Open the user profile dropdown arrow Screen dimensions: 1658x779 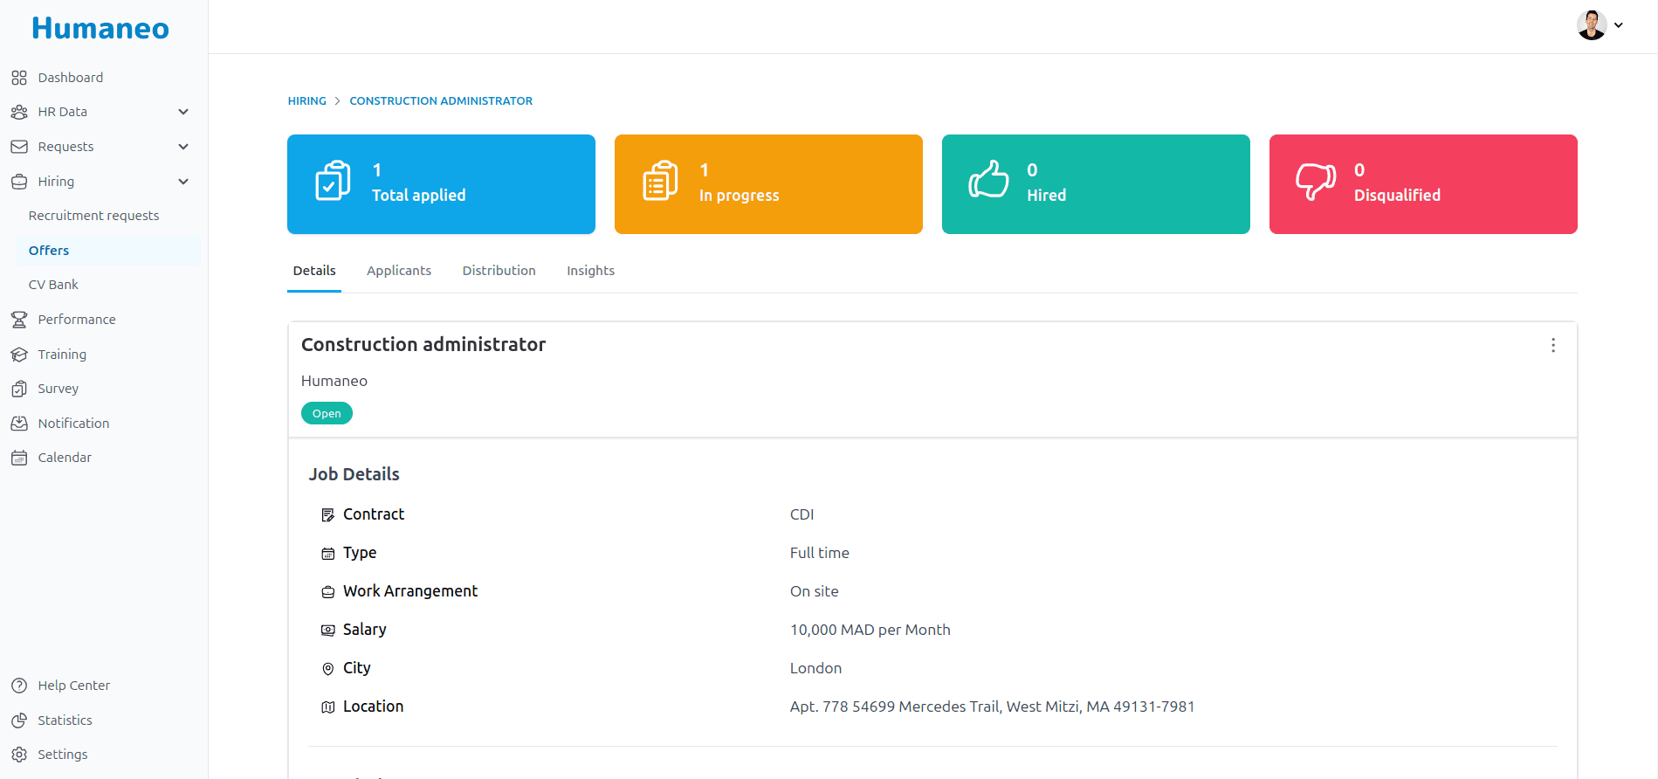click(x=1619, y=25)
